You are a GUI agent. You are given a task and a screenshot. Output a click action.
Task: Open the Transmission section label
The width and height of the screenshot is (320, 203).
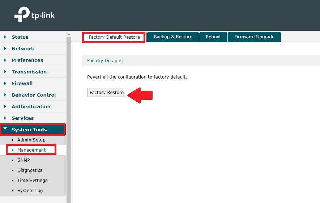pos(29,72)
